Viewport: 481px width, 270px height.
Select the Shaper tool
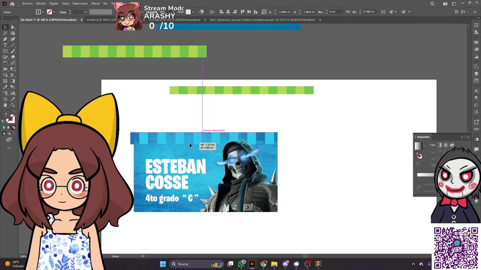pos(5,57)
